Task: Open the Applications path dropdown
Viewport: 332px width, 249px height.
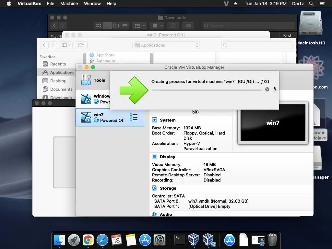Action: point(166,45)
